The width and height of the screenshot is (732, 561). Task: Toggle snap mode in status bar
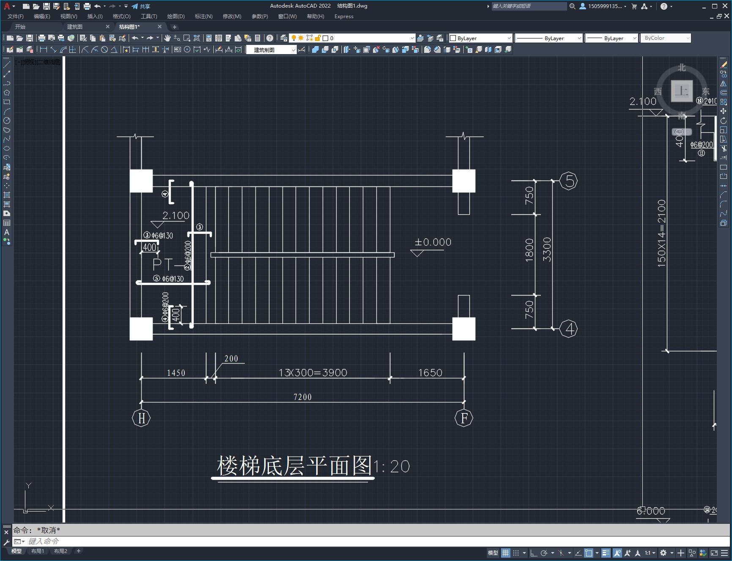(x=516, y=553)
